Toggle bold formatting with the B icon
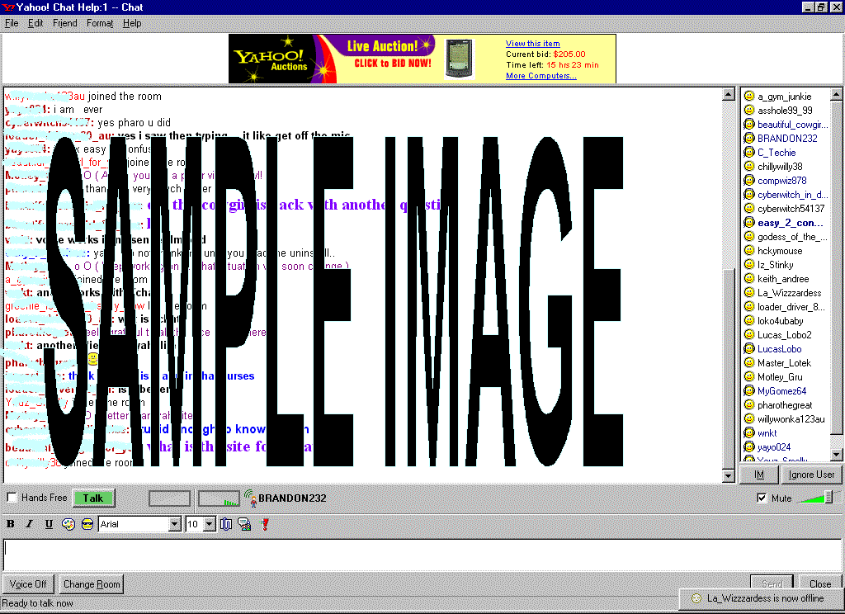The image size is (845, 614). (10, 523)
